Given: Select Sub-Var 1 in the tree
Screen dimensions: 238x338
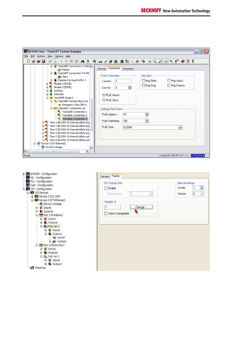Looking at the screenshot, I should coord(54,256).
